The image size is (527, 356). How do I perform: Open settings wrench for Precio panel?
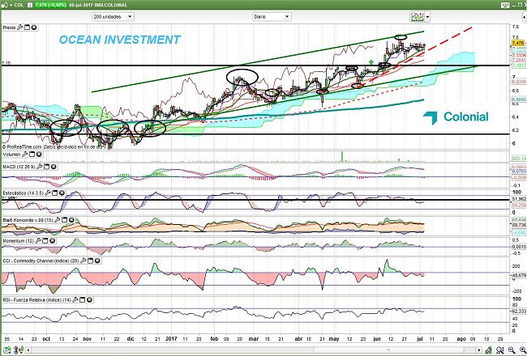click(x=19, y=28)
